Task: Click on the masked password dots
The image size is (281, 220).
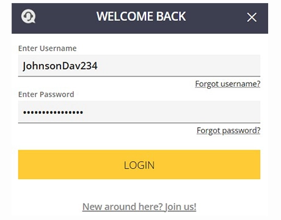Action: click(53, 112)
